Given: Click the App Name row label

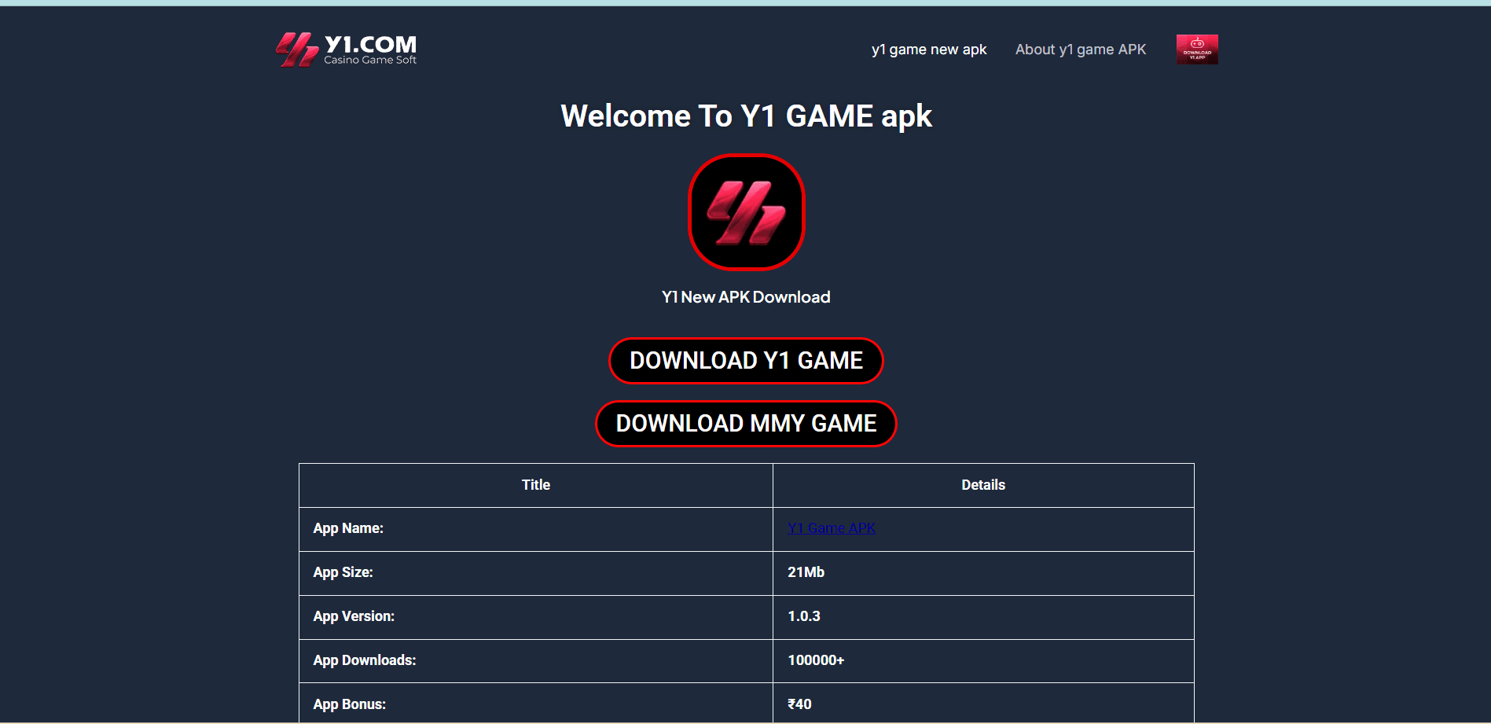Looking at the screenshot, I should [348, 527].
